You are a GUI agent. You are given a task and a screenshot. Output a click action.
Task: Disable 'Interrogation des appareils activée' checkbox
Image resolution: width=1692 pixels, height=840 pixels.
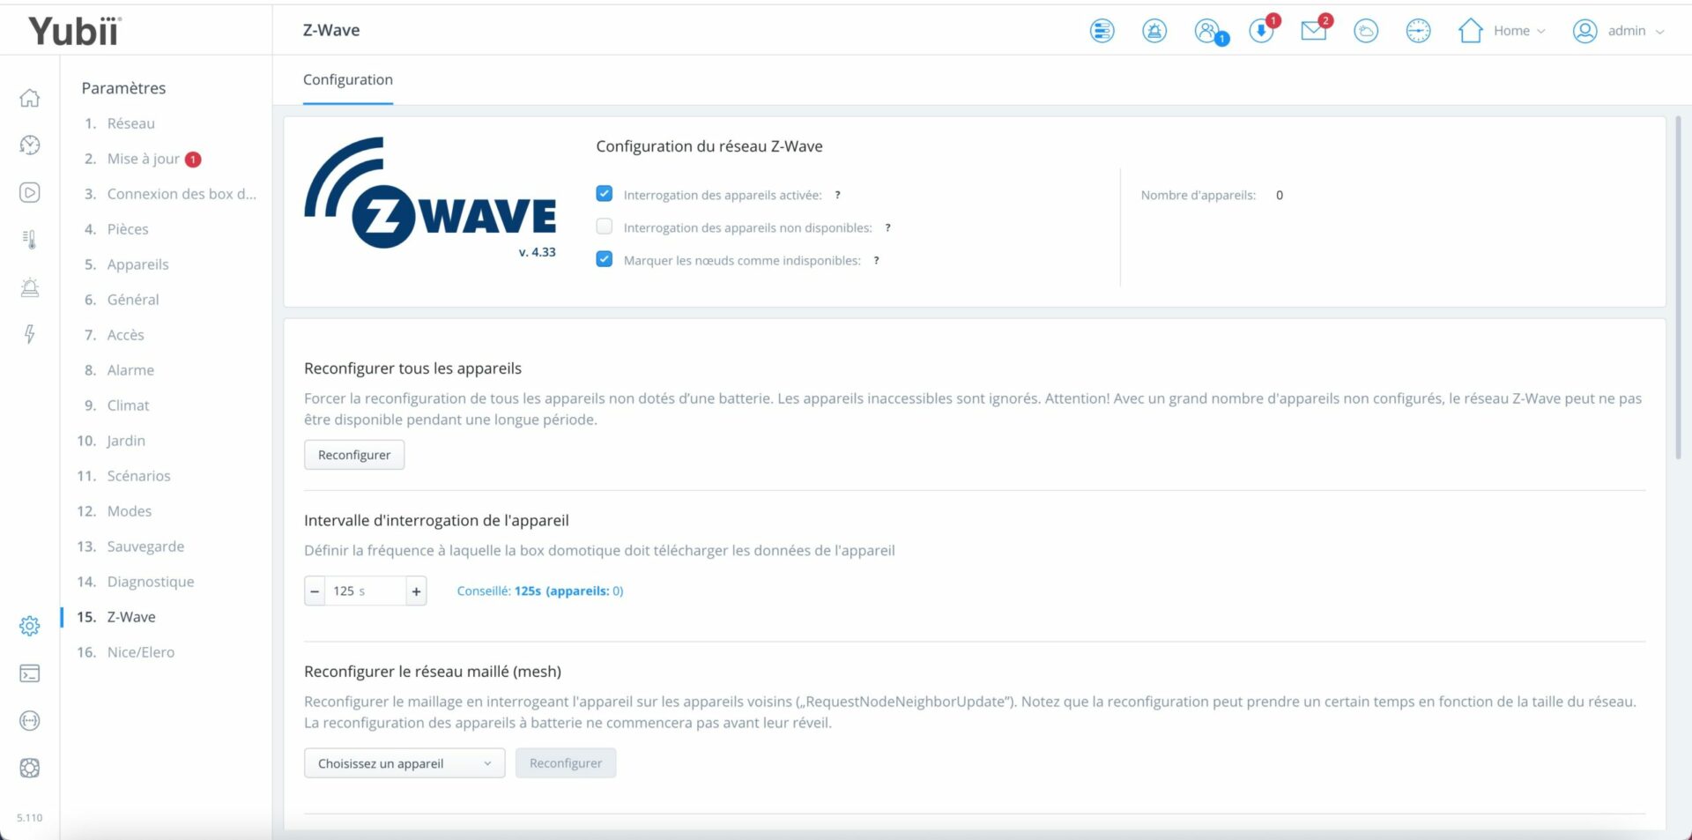tap(605, 194)
